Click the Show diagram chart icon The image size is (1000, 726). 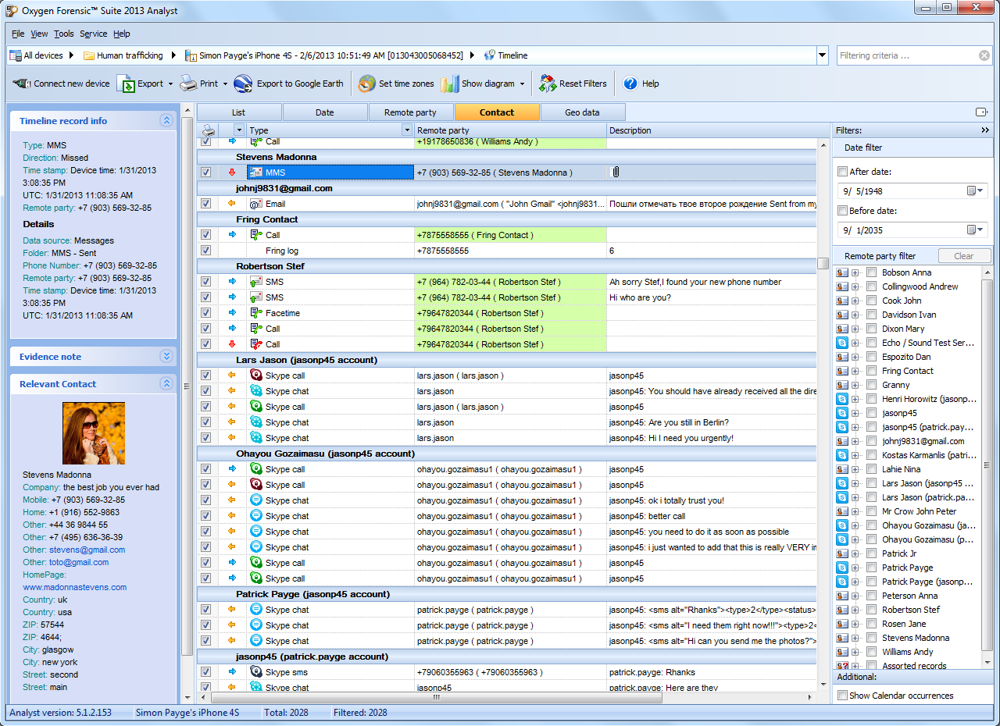tap(449, 84)
